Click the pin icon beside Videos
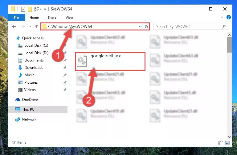 coord(65,90)
